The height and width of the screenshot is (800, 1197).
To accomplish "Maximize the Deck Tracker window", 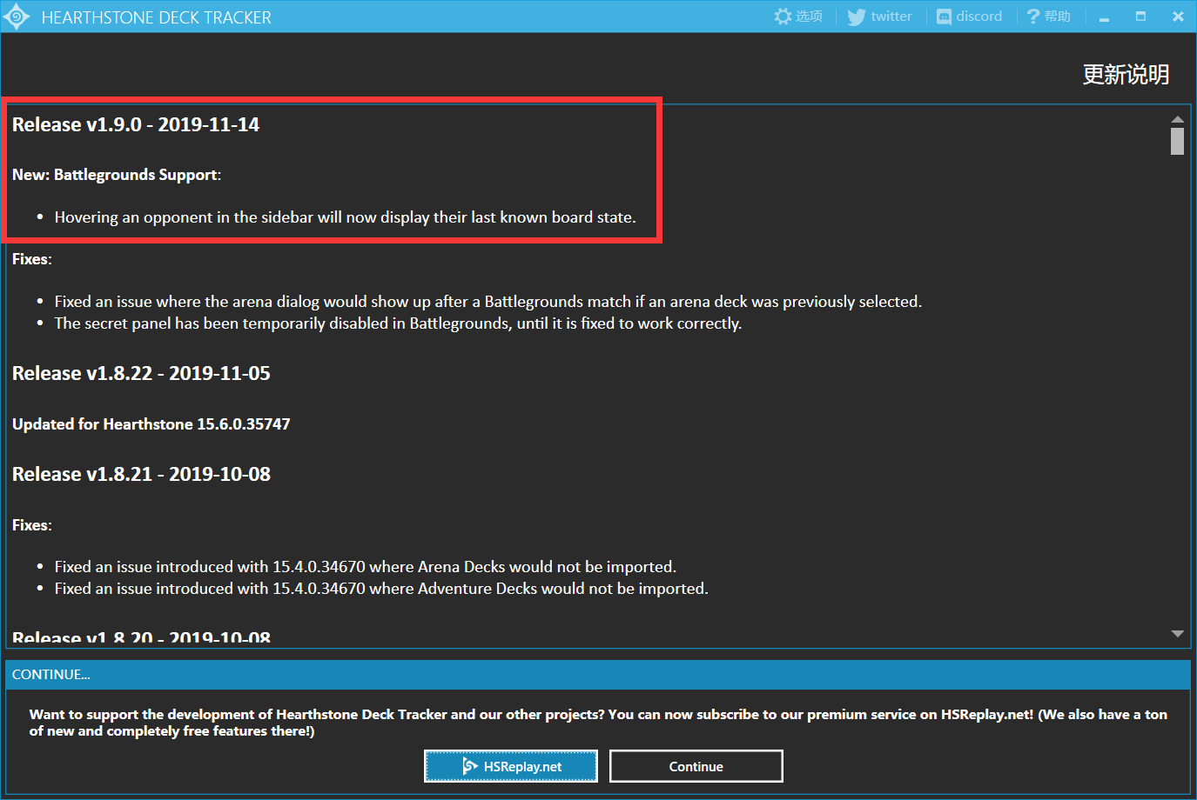I will tap(1140, 17).
